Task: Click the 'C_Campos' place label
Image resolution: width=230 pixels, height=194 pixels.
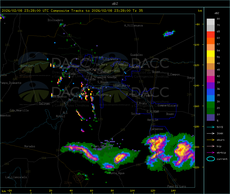Action: pyautogui.click(x=174, y=74)
